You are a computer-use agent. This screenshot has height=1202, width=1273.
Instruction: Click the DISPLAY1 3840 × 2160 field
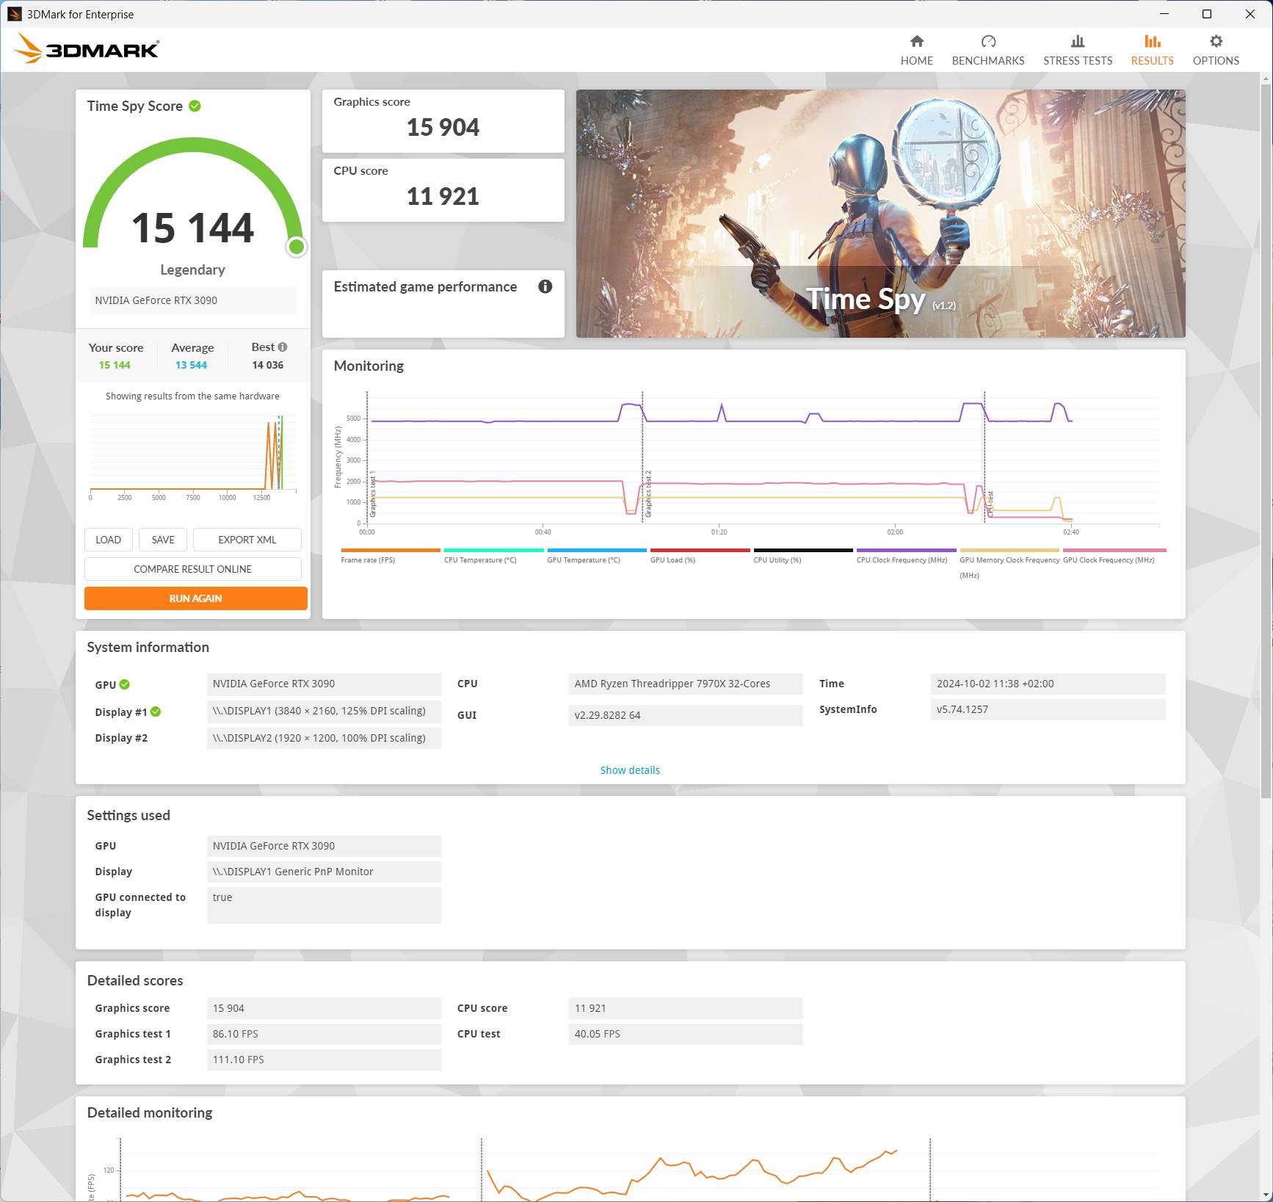324,711
